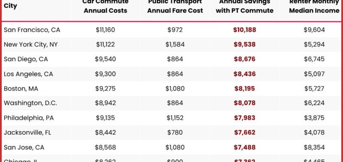Click the City column header
This screenshot has height=162, width=343.
[10, 6]
